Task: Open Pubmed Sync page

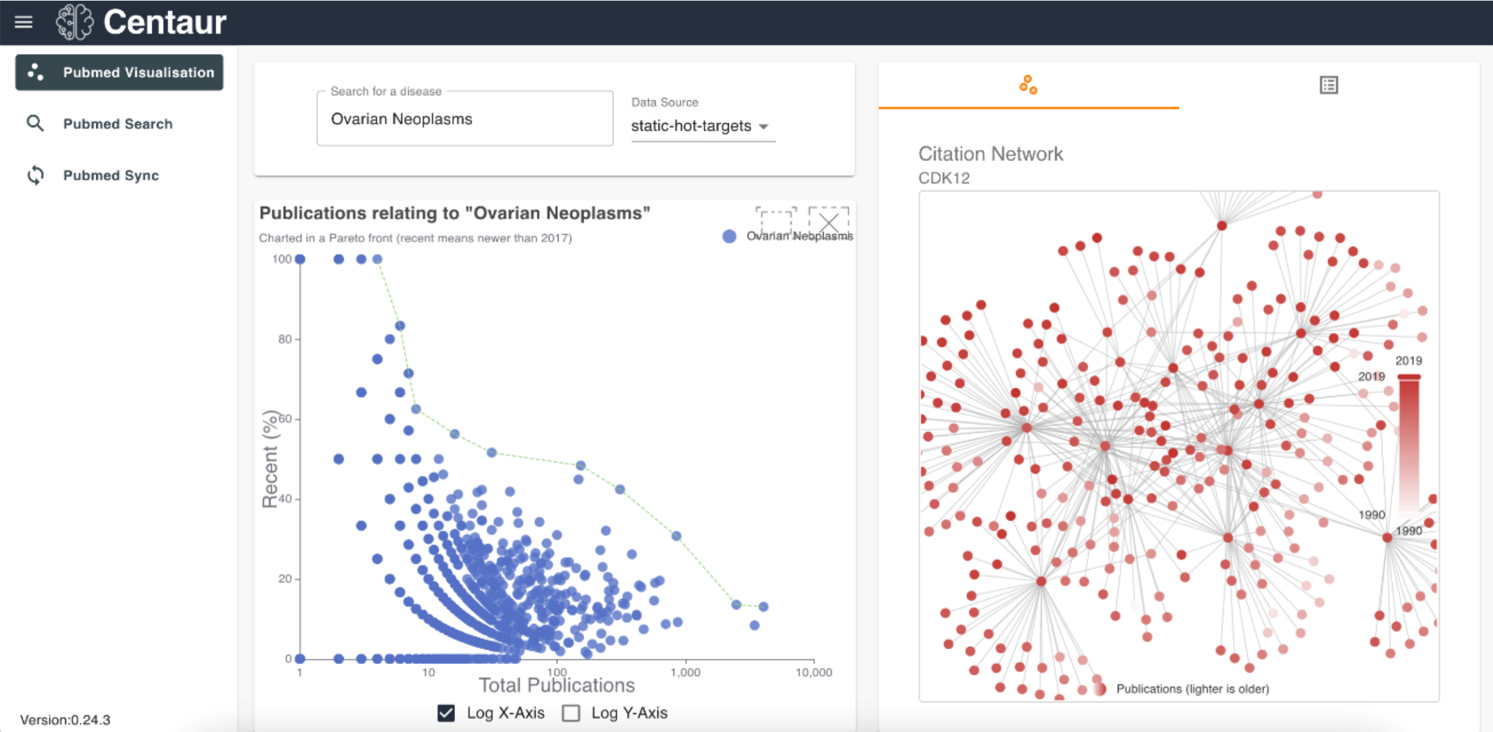Action: [x=111, y=175]
